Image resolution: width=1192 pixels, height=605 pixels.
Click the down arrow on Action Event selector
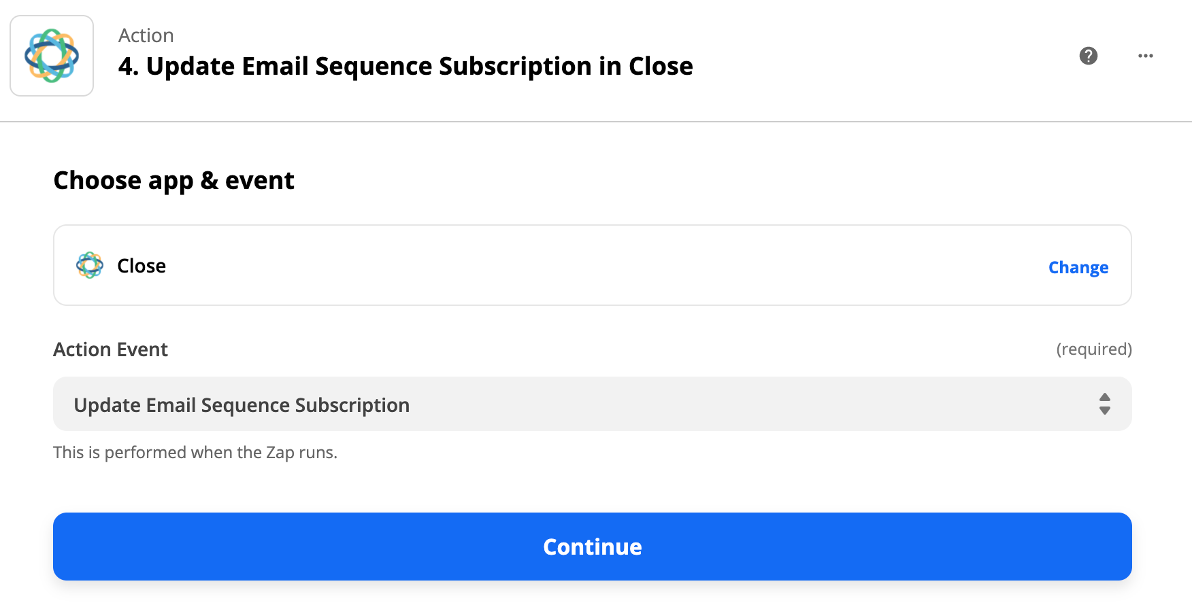coord(1105,411)
